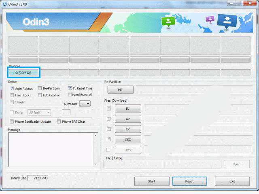Click the Reset button
Image resolution: width=259 pixels, height=194 pixels.
click(x=190, y=181)
